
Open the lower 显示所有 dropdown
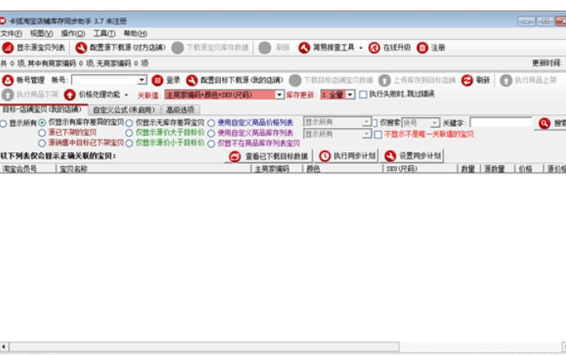pos(366,134)
